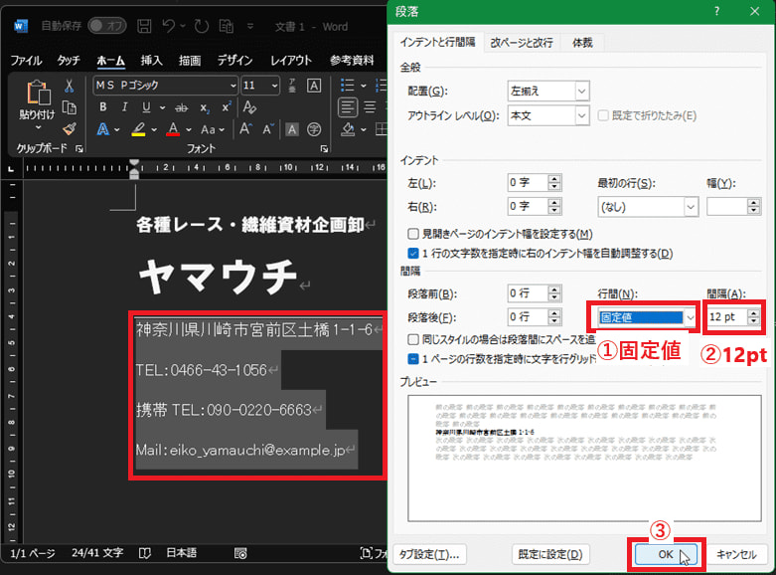Click the Italic formatting icon
This screenshot has width=776, height=575.
tap(124, 107)
